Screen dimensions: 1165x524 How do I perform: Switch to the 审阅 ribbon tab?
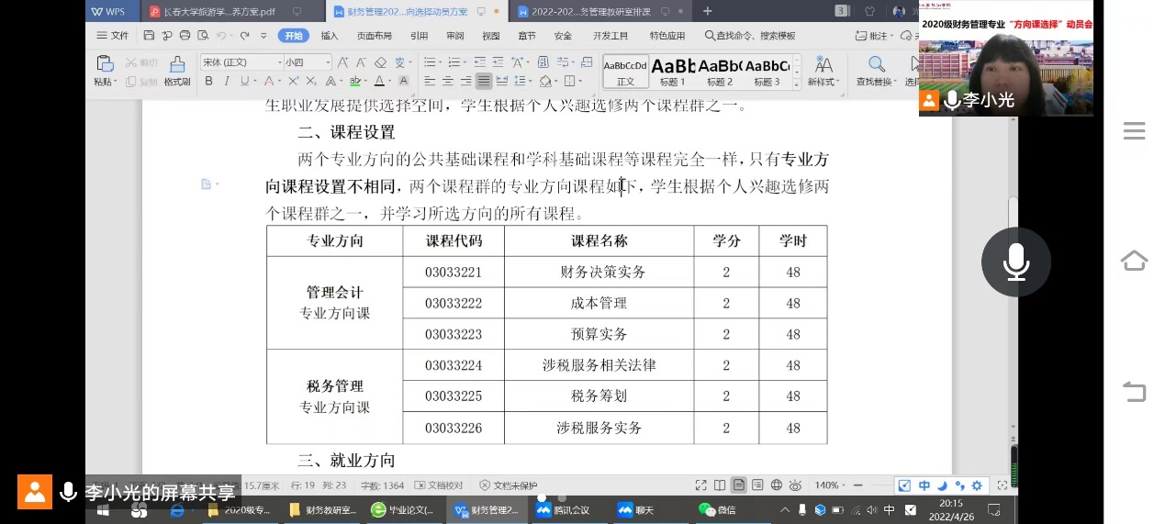(x=454, y=36)
